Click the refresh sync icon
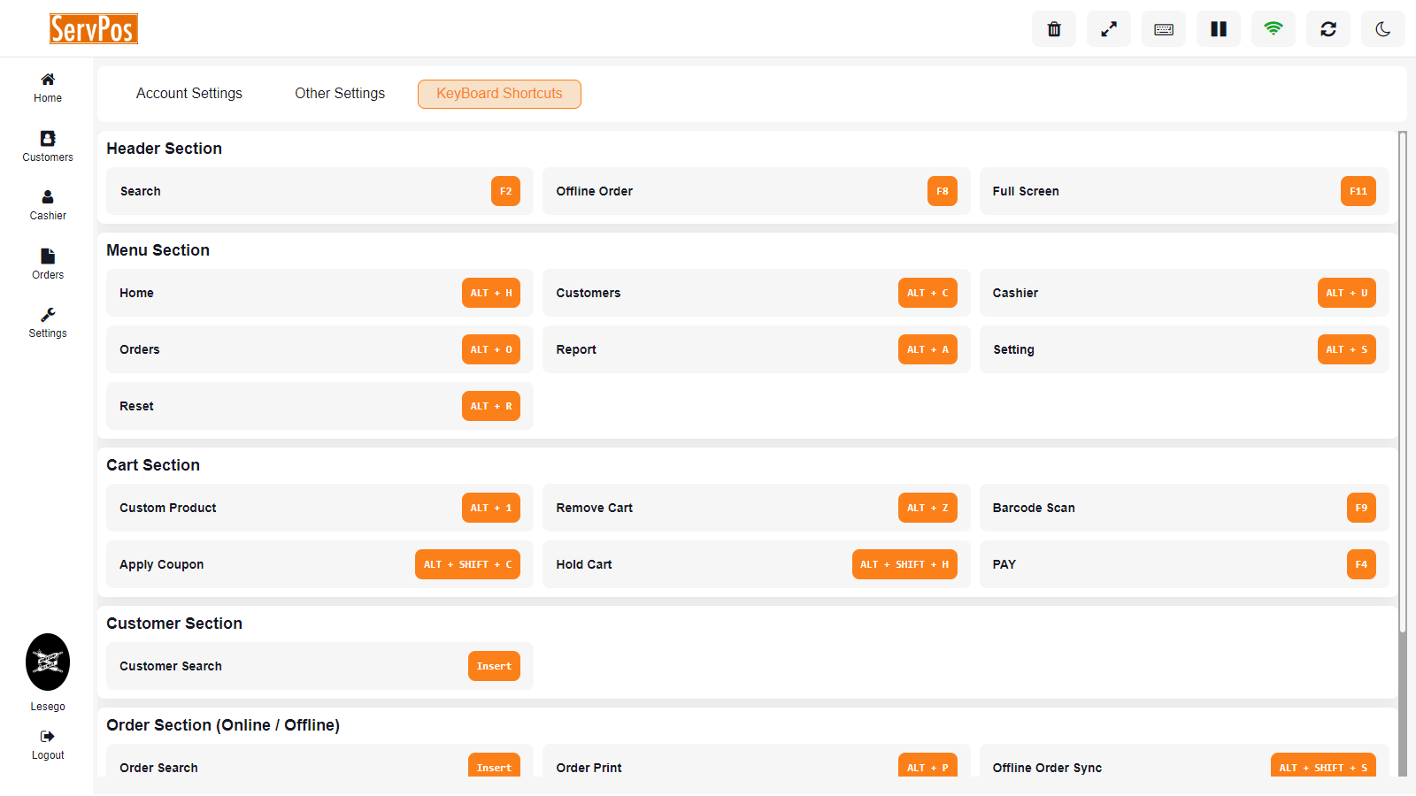Image resolution: width=1416 pixels, height=796 pixels. click(x=1328, y=29)
